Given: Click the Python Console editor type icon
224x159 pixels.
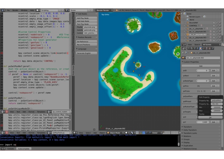Looking at the screenshot, I should click(3, 149).
